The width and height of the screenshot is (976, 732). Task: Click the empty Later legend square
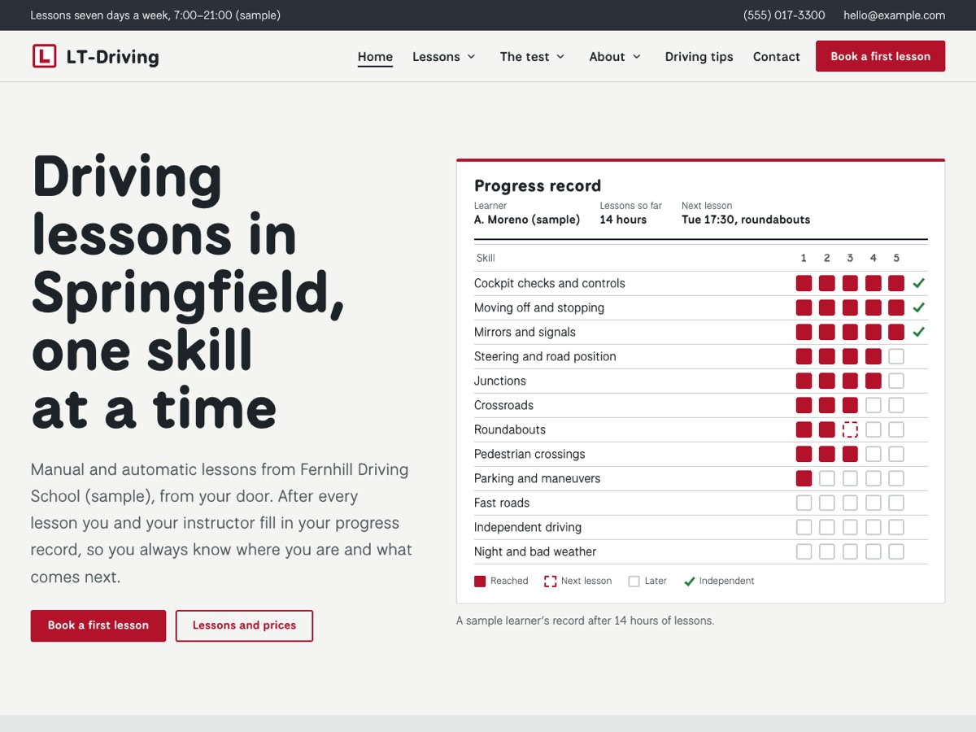click(634, 581)
